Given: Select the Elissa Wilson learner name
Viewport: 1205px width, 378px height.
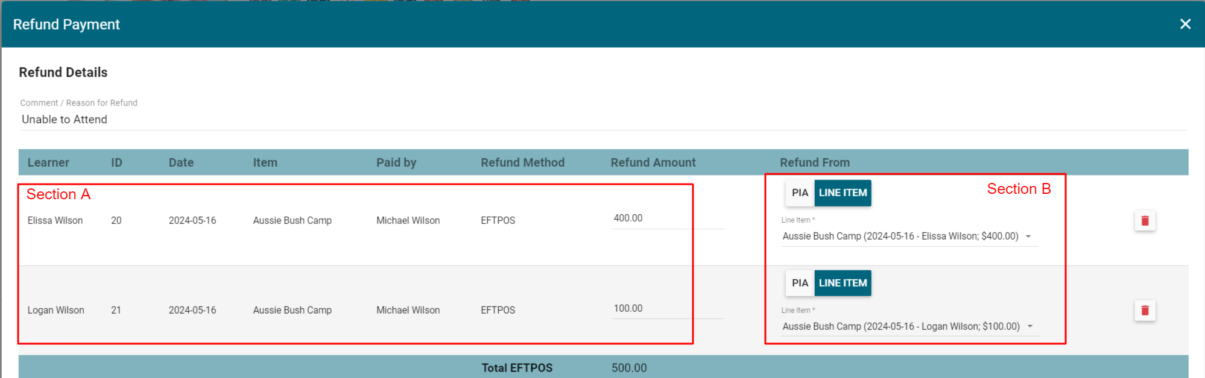Looking at the screenshot, I should click(x=55, y=221).
